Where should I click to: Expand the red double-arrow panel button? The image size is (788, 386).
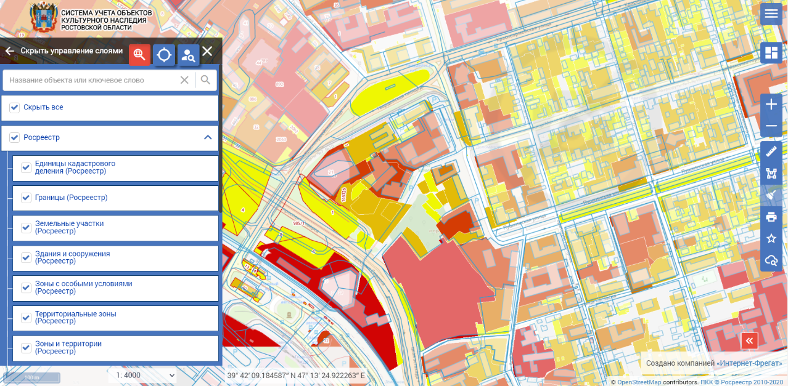pyautogui.click(x=749, y=340)
